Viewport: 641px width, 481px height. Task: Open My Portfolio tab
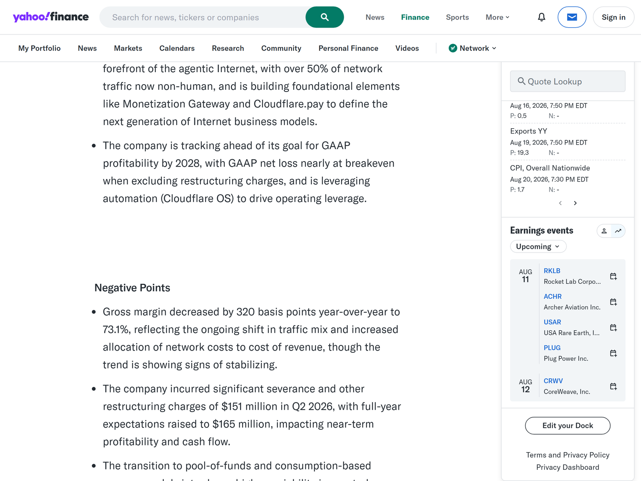pyautogui.click(x=39, y=48)
